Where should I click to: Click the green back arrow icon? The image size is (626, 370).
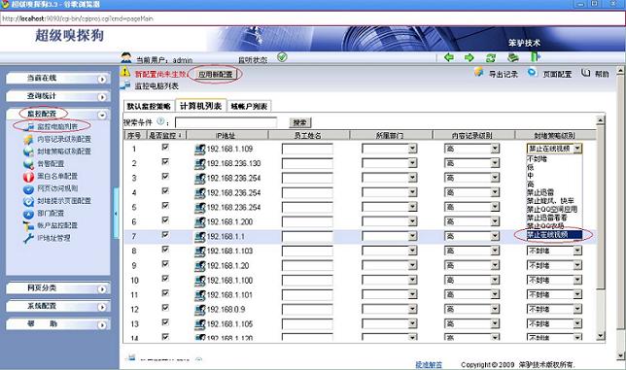449,57
